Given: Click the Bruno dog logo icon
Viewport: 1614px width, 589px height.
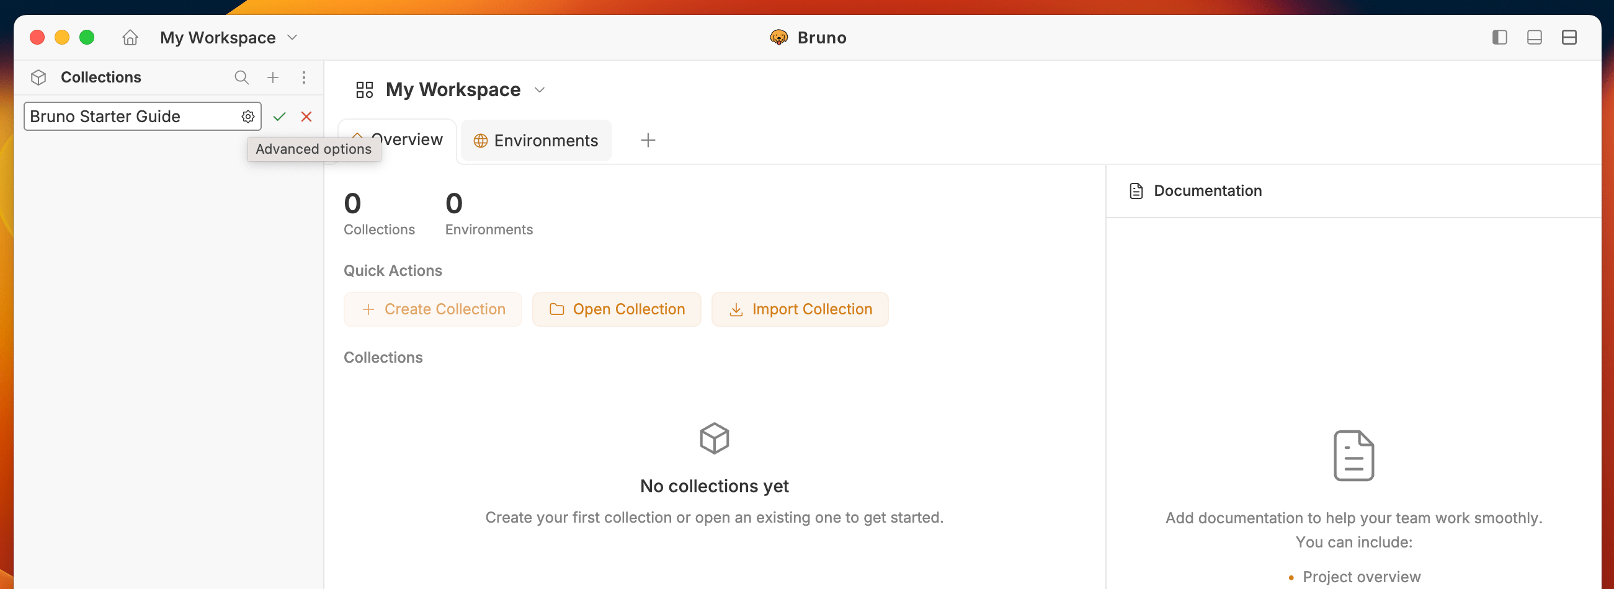Looking at the screenshot, I should [778, 38].
